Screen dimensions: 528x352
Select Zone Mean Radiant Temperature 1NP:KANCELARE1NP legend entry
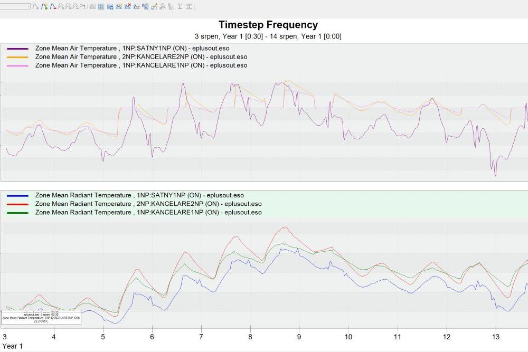point(148,213)
